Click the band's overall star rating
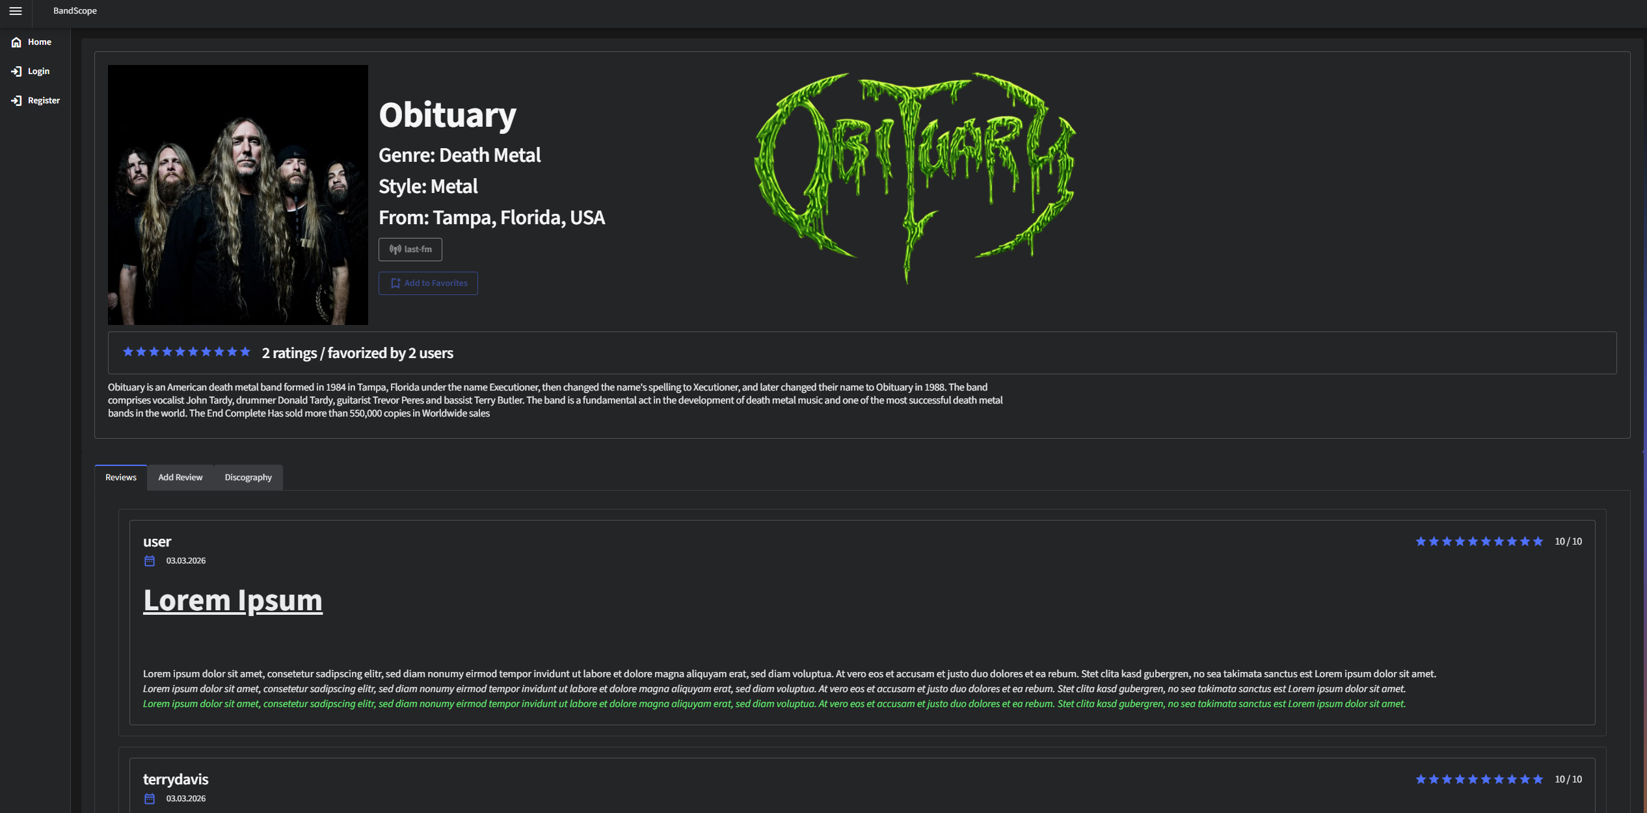The height and width of the screenshot is (813, 1647). (186, 352)
